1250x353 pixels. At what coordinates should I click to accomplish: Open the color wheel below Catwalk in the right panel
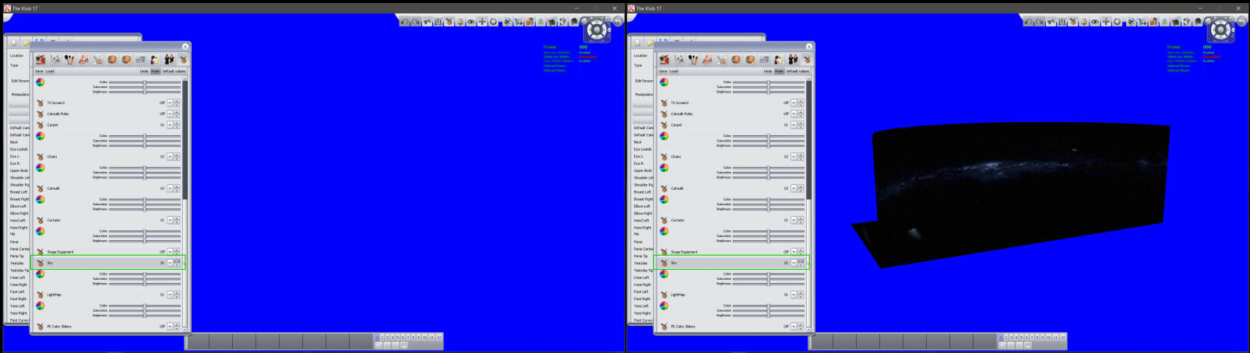pyautogui.click(x=664, y=200)
